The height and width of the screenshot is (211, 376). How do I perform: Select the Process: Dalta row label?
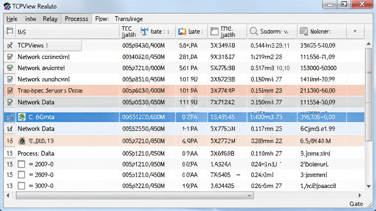(36, 153)
